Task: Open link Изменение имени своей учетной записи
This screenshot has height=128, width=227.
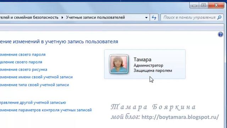Action: tap(36, 77)
